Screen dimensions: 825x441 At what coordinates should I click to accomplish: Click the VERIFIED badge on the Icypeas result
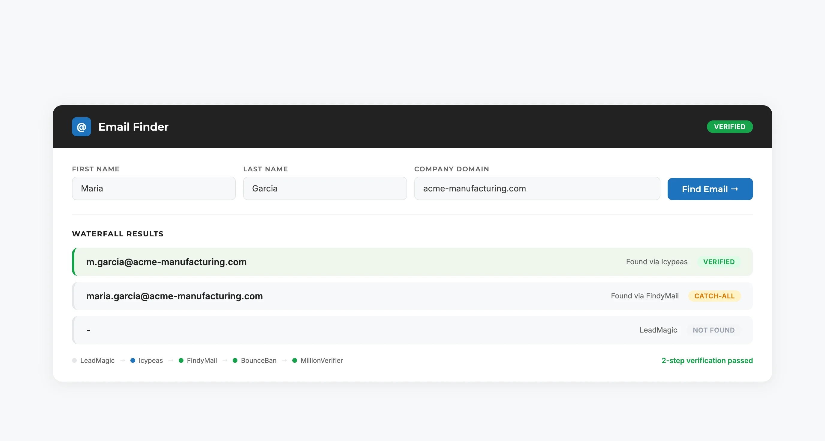coord(719,262)
